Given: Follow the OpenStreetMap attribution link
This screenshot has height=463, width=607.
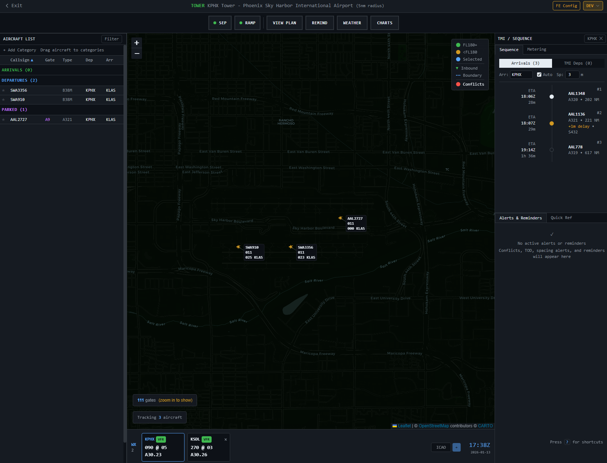Looking at the screenshot, I should coord(434,426).
